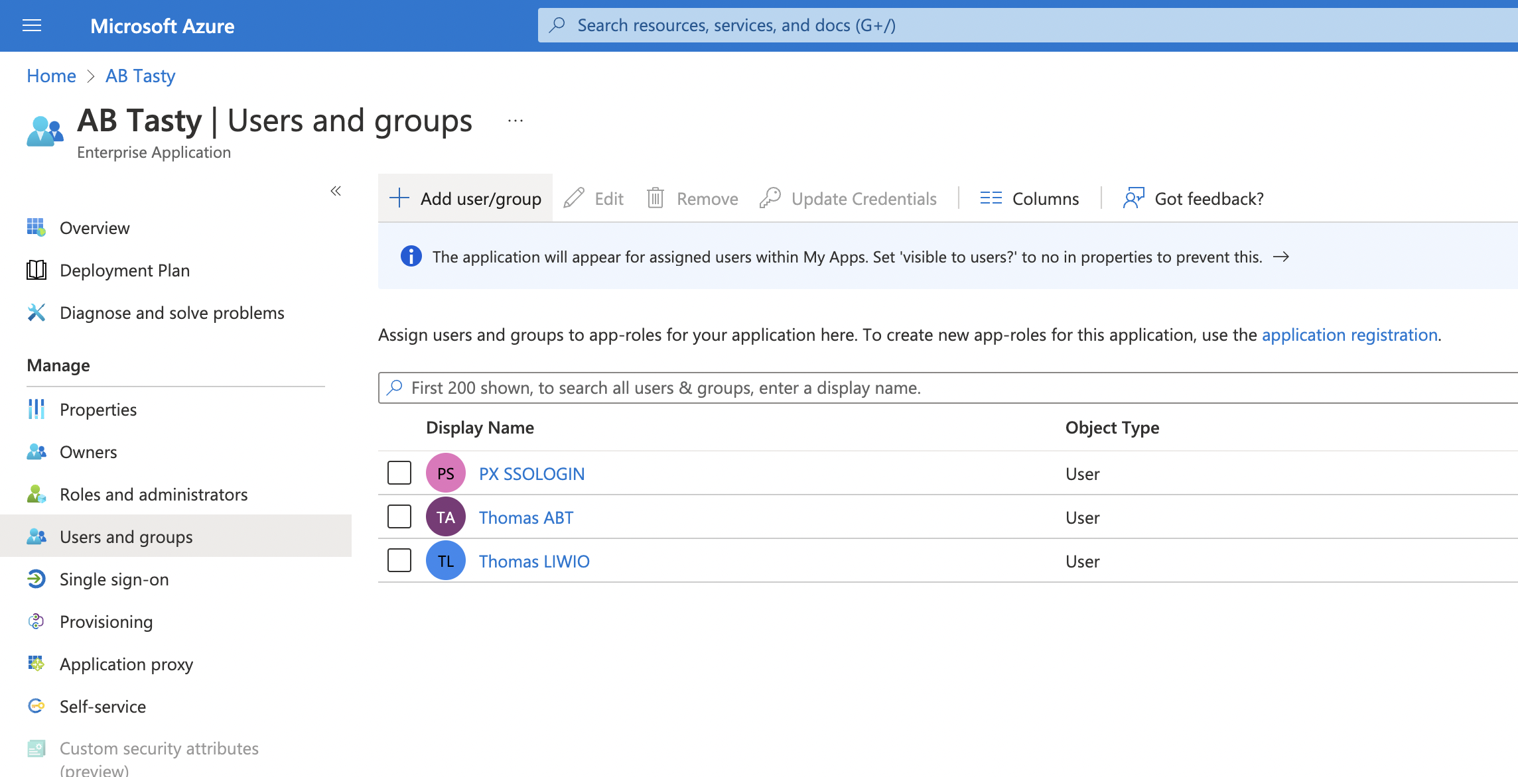Click the Remove trash can icon

pyautogui.click(x=655, y=198)
